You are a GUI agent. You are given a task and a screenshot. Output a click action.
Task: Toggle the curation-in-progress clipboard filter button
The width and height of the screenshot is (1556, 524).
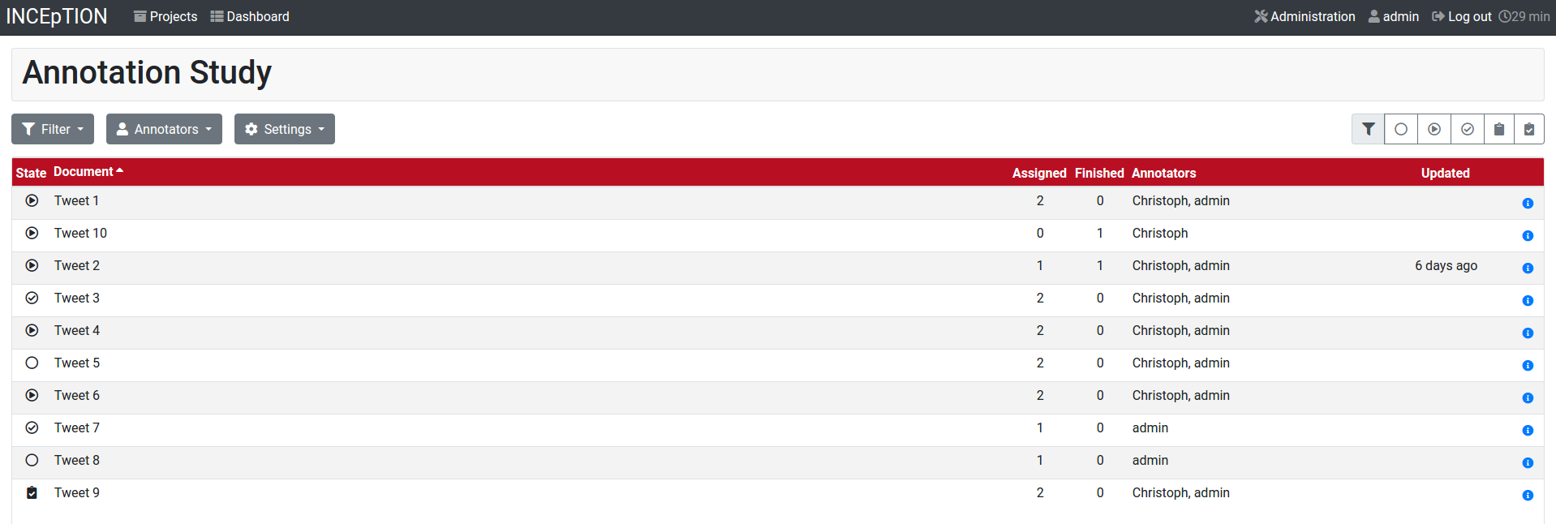point(1499,129)
